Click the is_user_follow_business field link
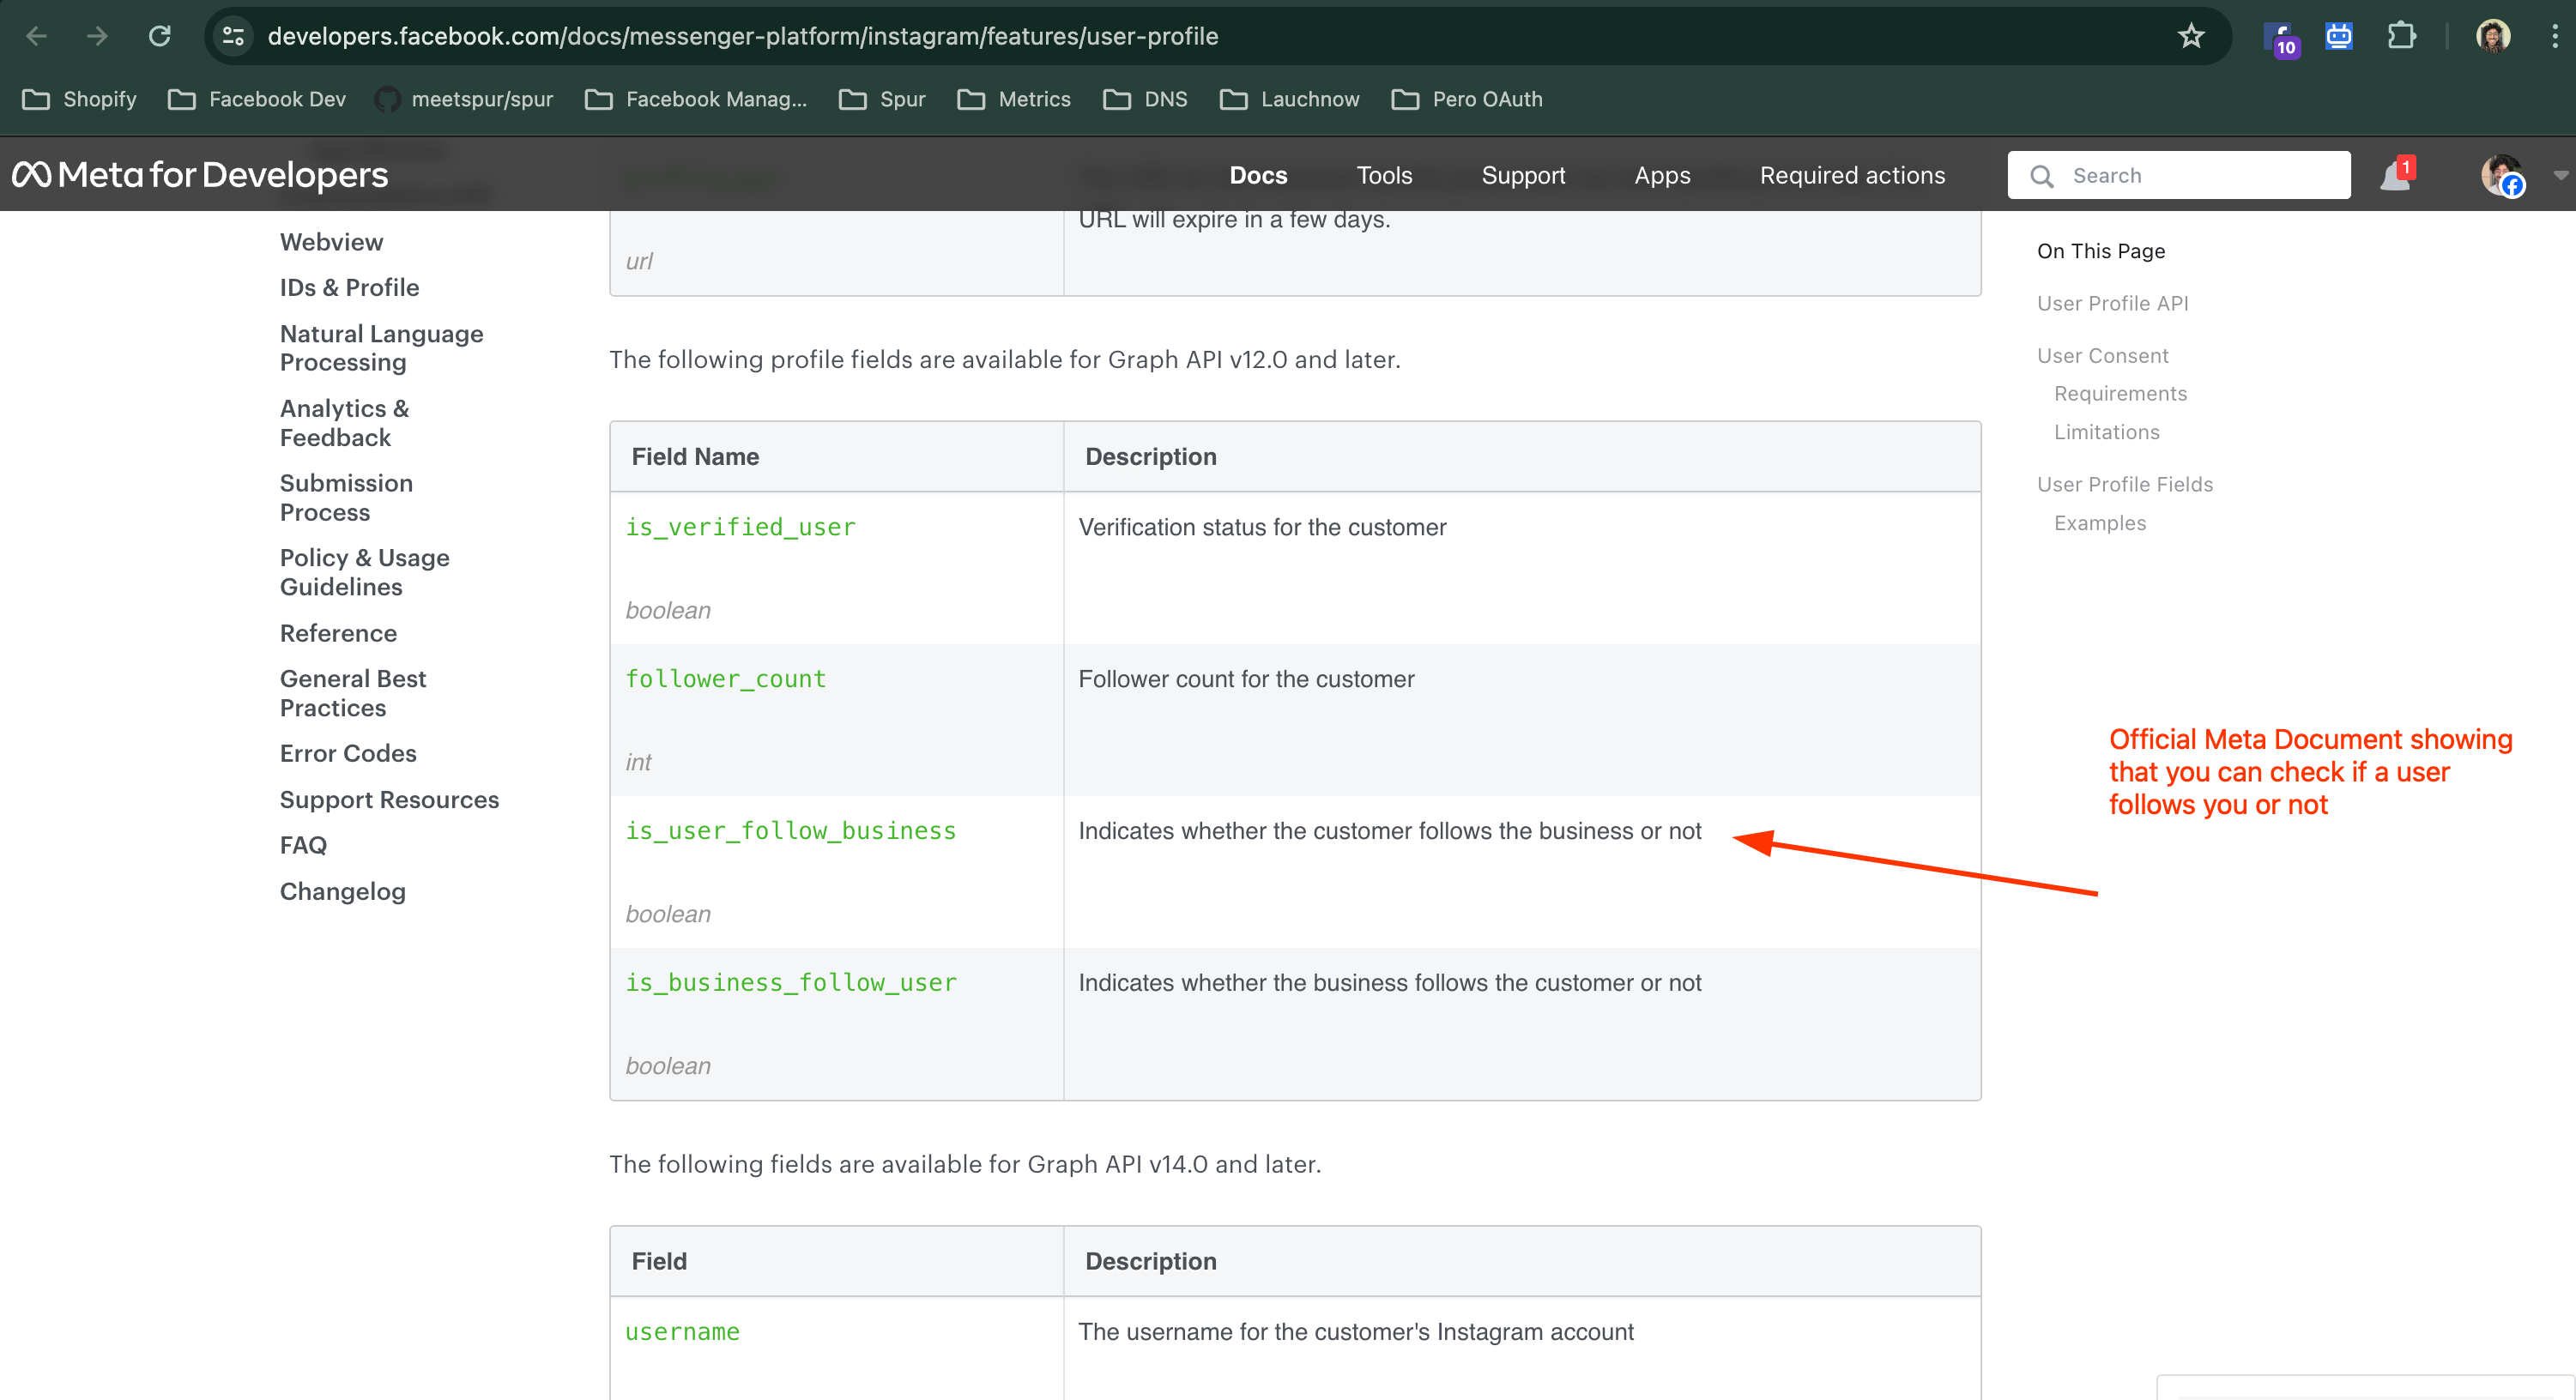The width and height of the screenshot is (2576, 1400). [x=791, y=831]
